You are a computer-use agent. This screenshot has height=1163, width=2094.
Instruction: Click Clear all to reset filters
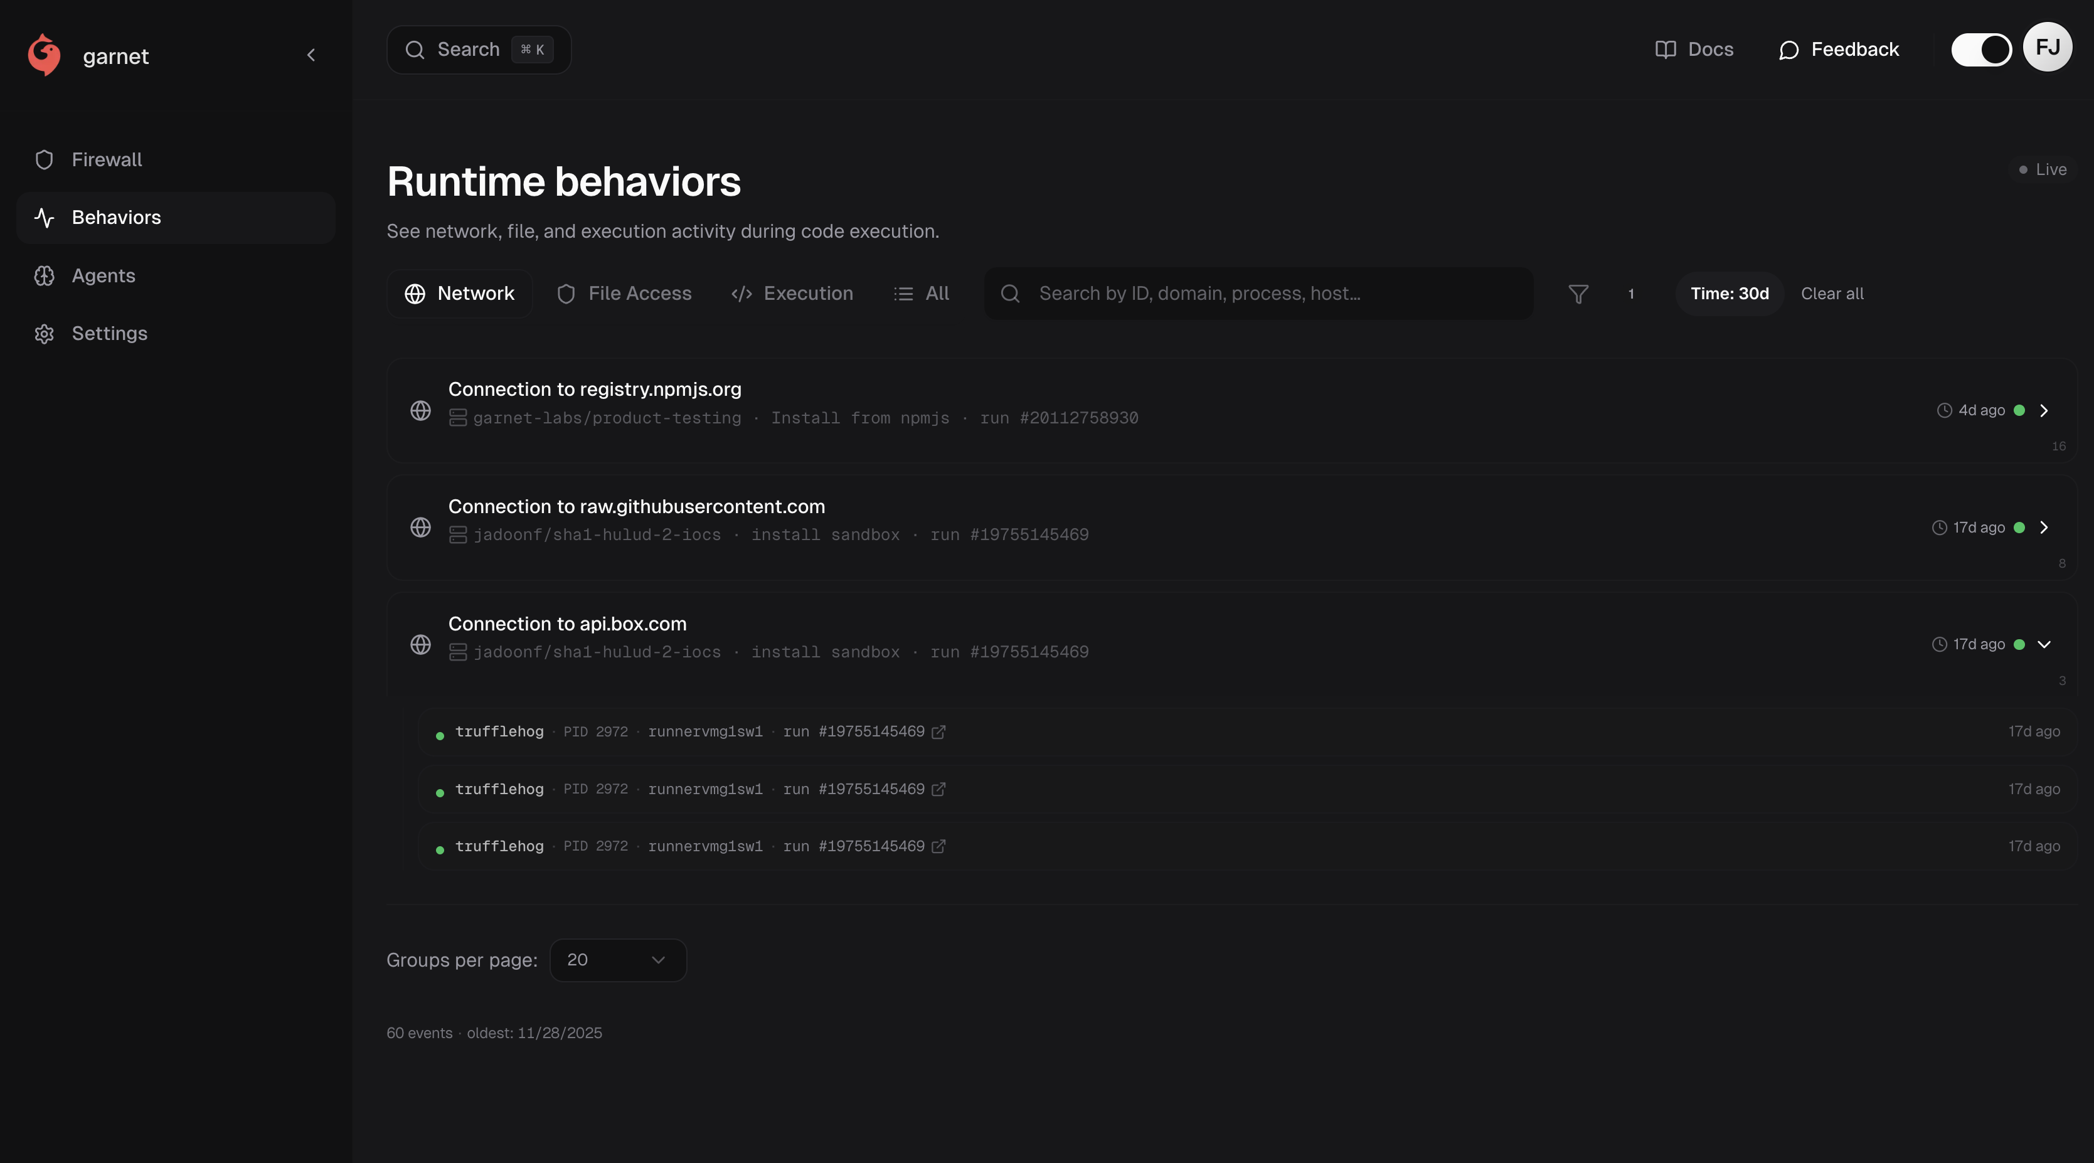pos(1831,294)
